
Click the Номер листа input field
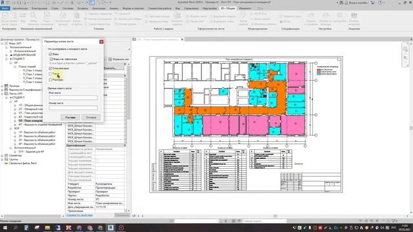(73, 108)
